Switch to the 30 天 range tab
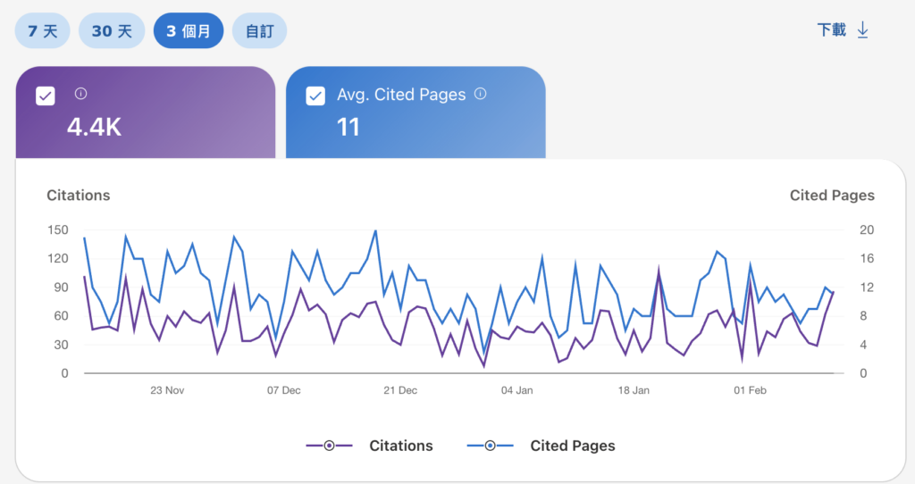The width and height of the screenshot is (915, 484). [112, 31]
